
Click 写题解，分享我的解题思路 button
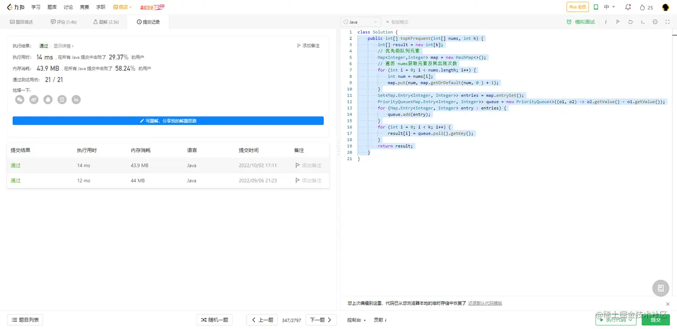tap(168, 121)
